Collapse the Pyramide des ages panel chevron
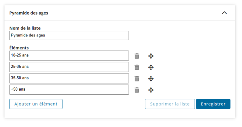Viewport: 242px width, 127px height. [225, 13]
